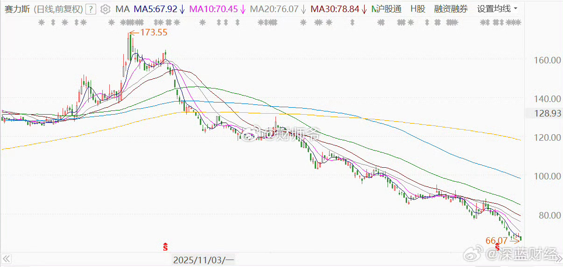563x267 pixels.
Task: Click the MA indicator label
Action: [122, 9]
